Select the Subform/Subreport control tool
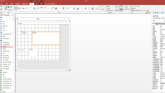 [89, 8]
